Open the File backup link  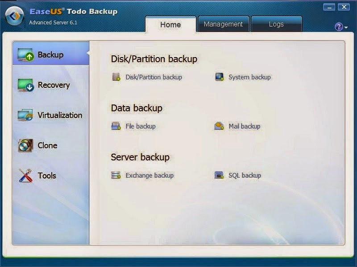(141, 126)
